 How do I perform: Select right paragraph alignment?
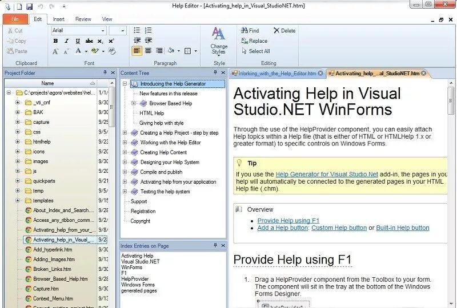click(159, 51)
